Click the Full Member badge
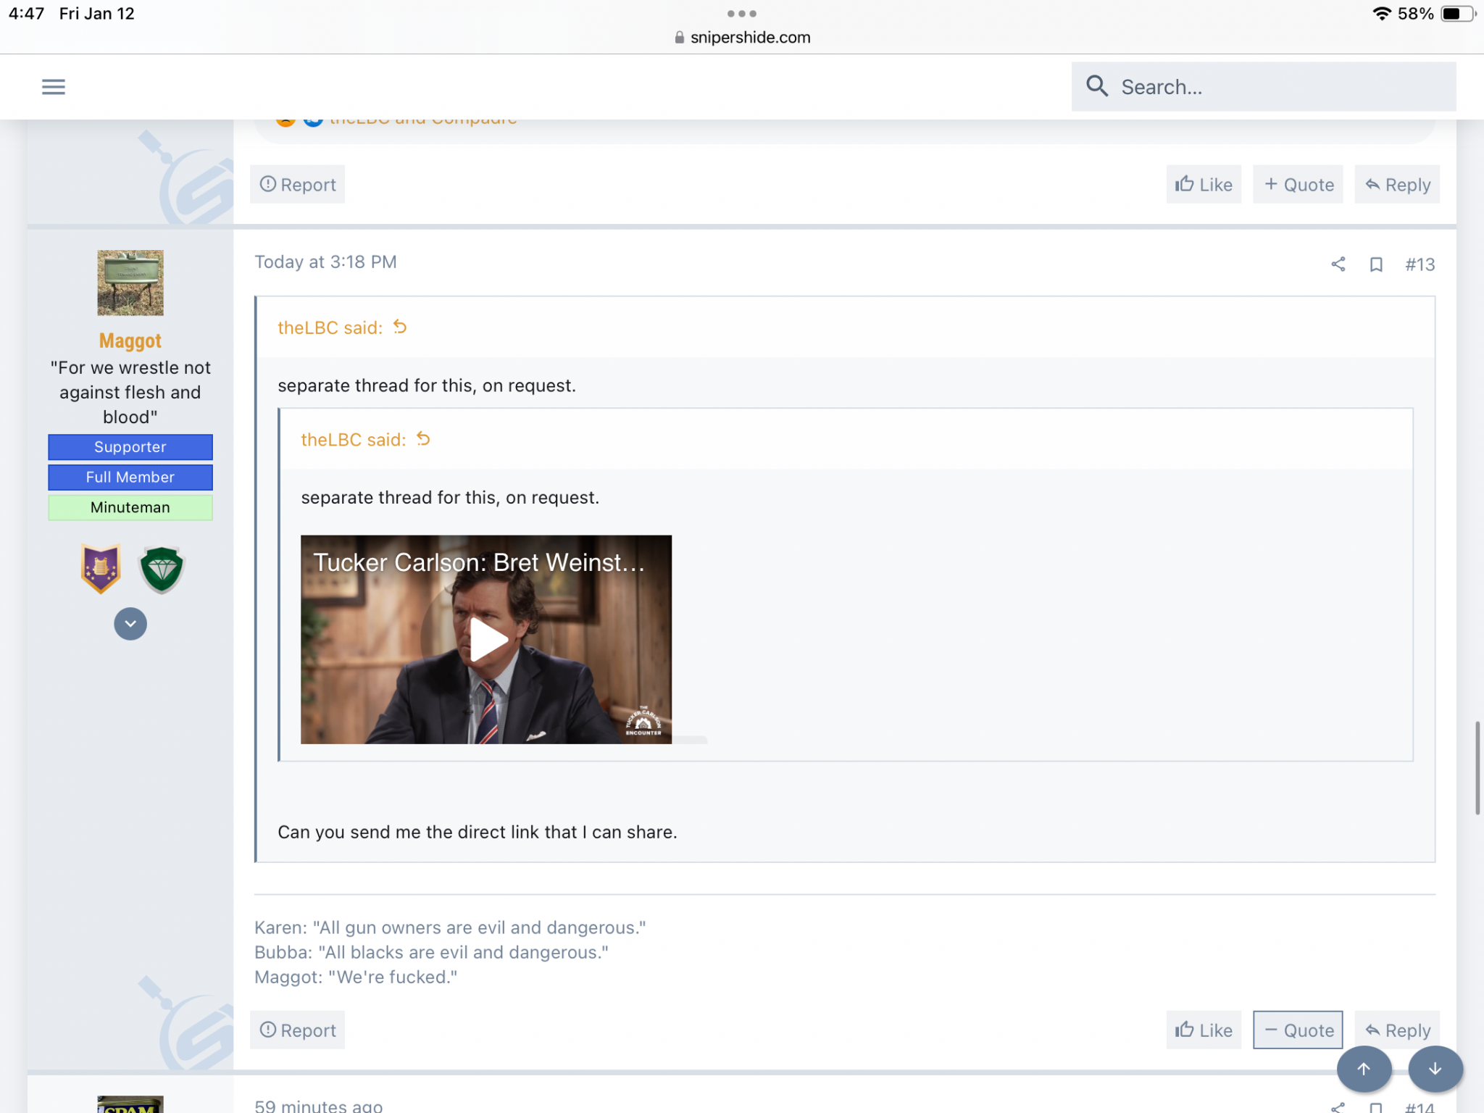This screenshot has width=1484, height=1113. pos(130,478)
